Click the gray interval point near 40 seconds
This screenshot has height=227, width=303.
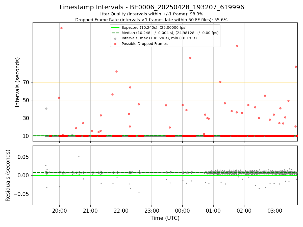[46, 108]
